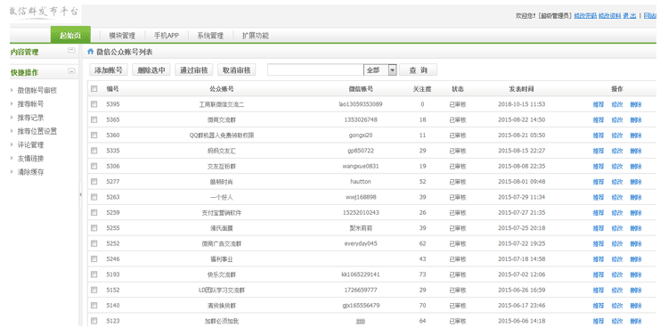The width and height of the screenshot is (668, 336).
Task: Click the date 2018-10-15 11:53
Action: click(521, 104)
